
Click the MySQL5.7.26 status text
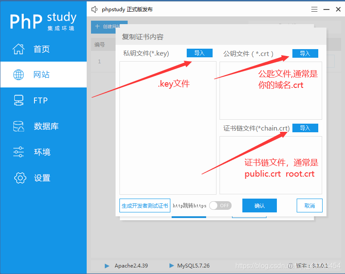coord(193,266)
